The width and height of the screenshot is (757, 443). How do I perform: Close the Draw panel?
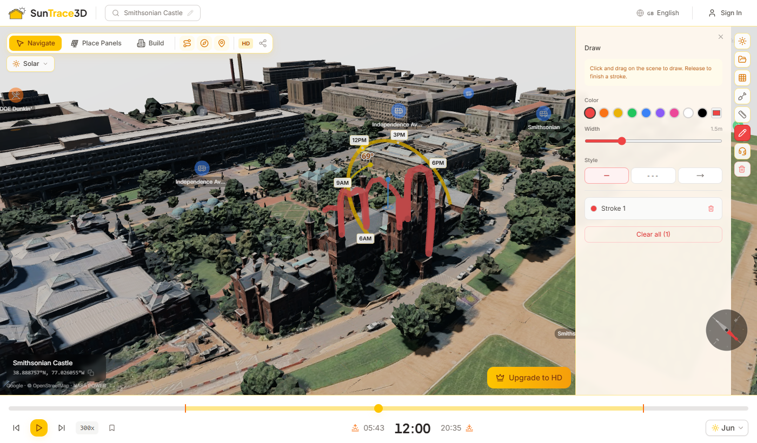tap(721, 37)
